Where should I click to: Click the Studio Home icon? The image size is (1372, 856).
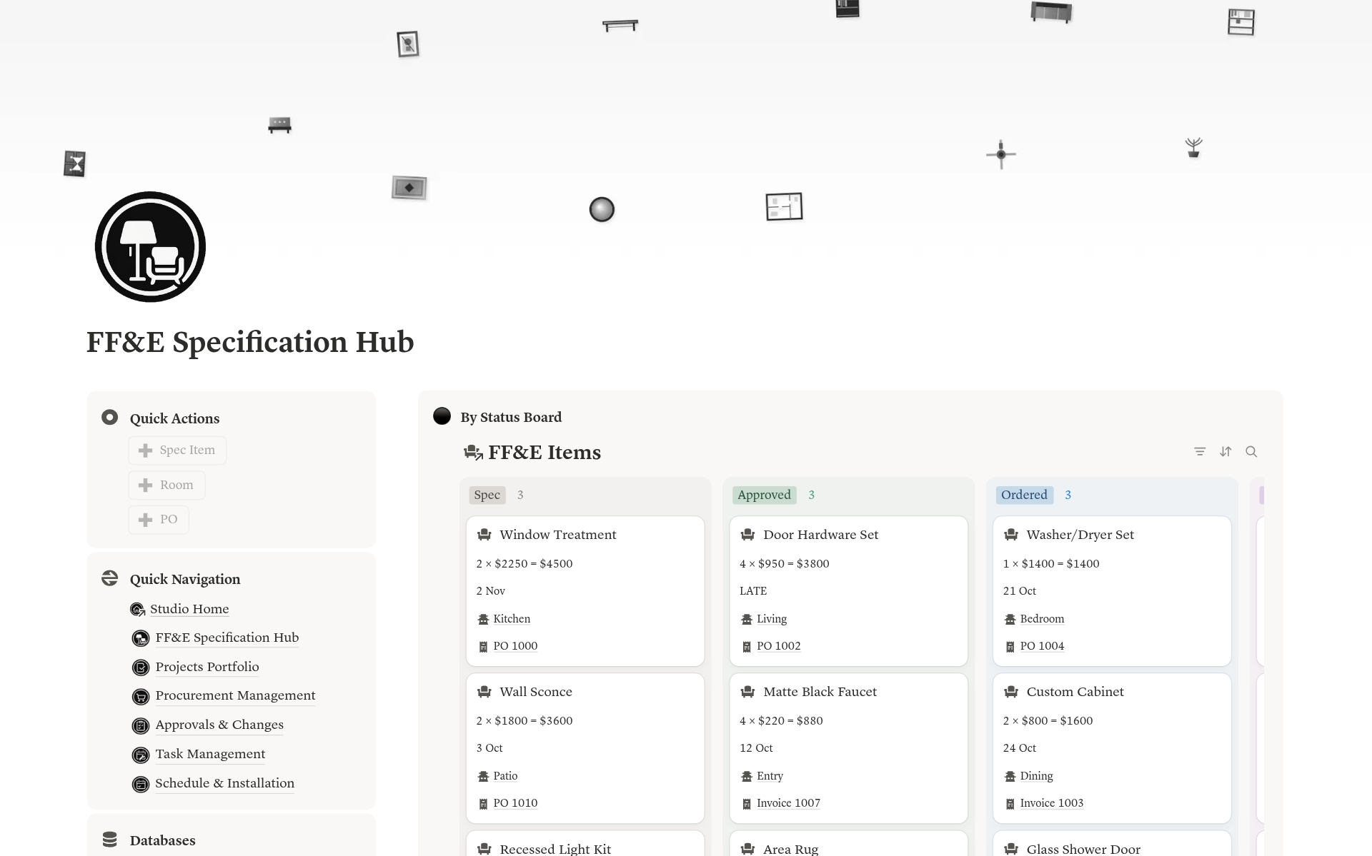138,609
